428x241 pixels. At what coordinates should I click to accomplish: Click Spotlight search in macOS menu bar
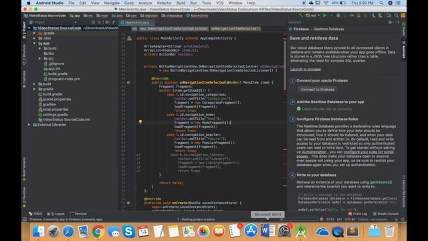click(x=381, y=3)
